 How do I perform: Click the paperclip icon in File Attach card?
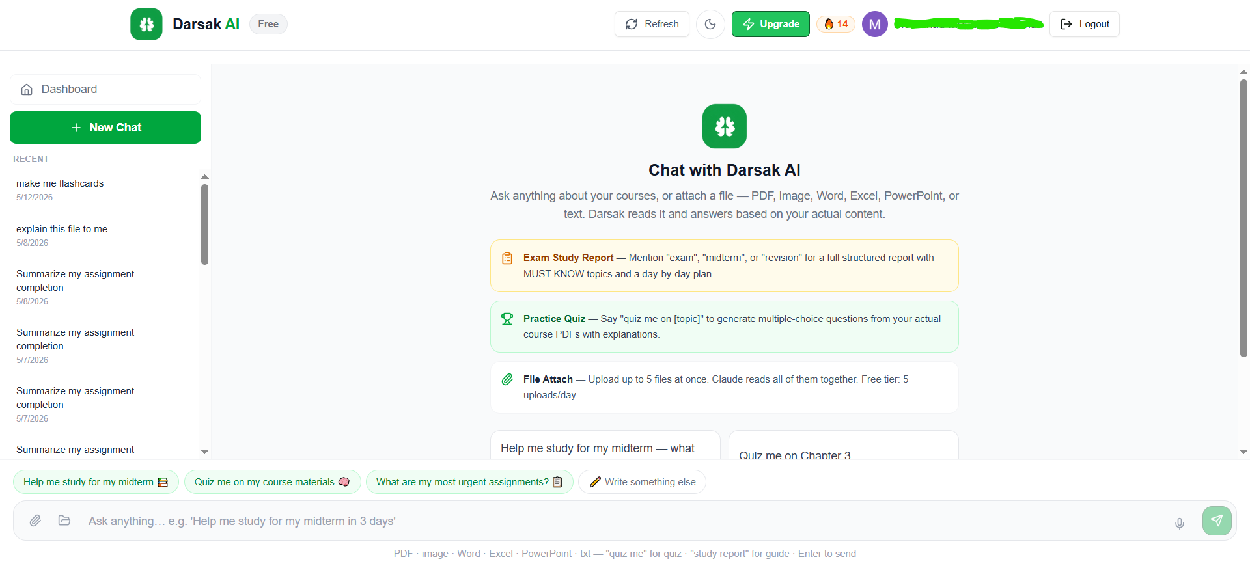click(x=507, y=379)
